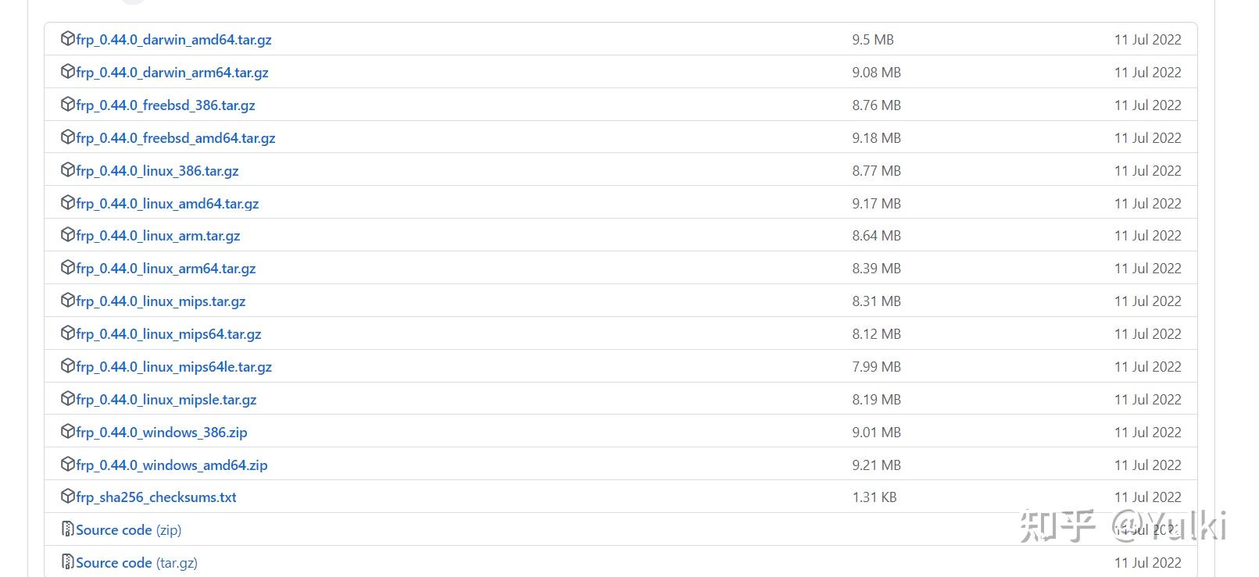
Task: Click package icon beside frp_0.44.0_linux_arm.tar.gz
Action: pyautogui.click(x=68, y=234)
